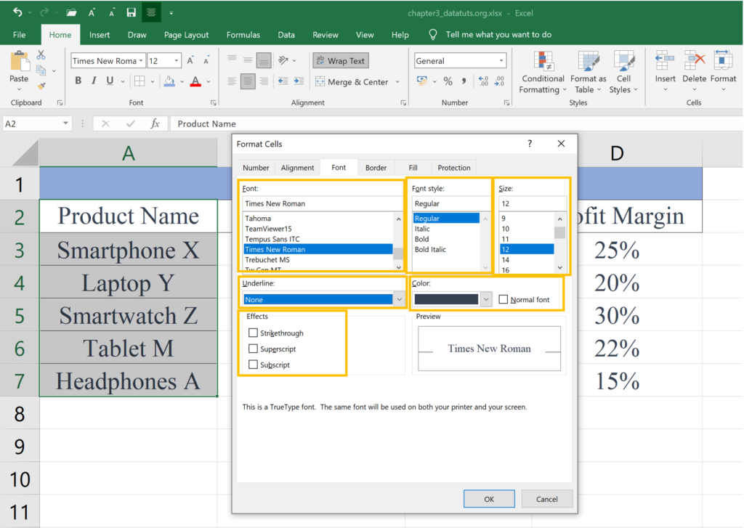Click the Format Painter brush icon
Image resolution: width=744 pixels, height=528 pixels.
click(41, 85)
